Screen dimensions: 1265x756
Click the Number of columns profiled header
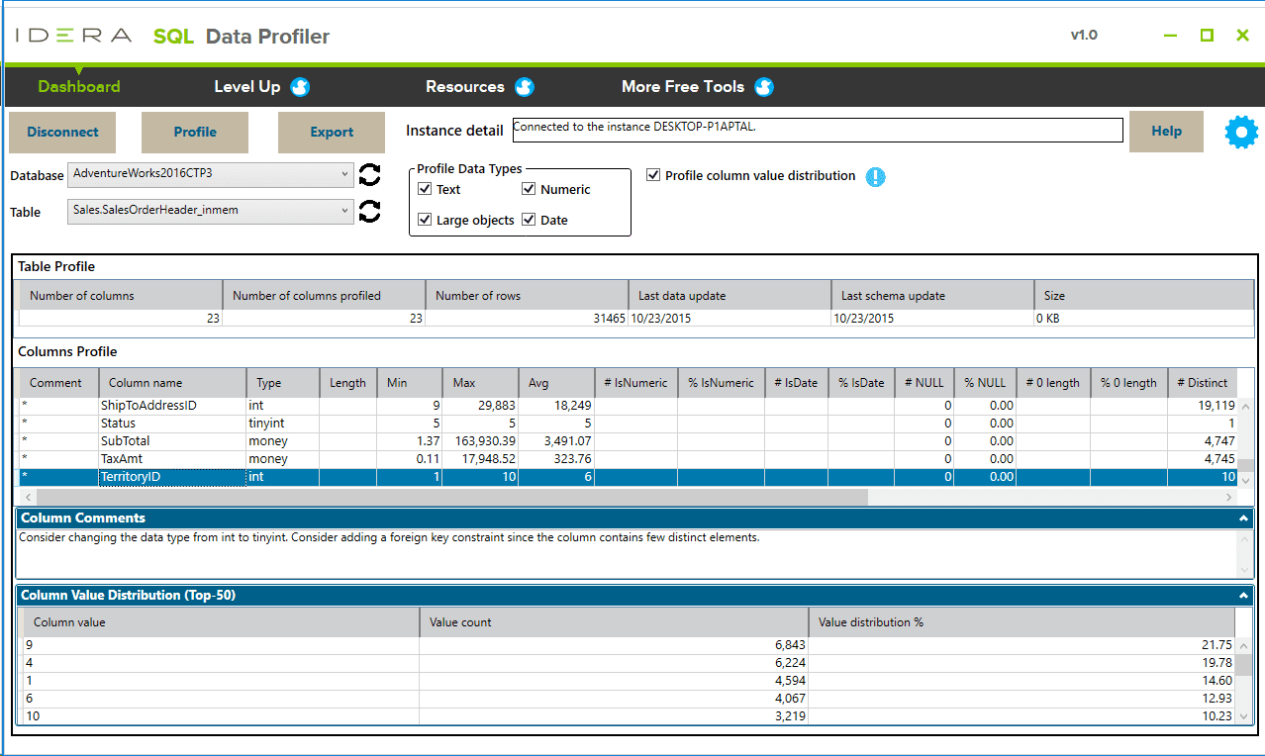click(324, 296)
